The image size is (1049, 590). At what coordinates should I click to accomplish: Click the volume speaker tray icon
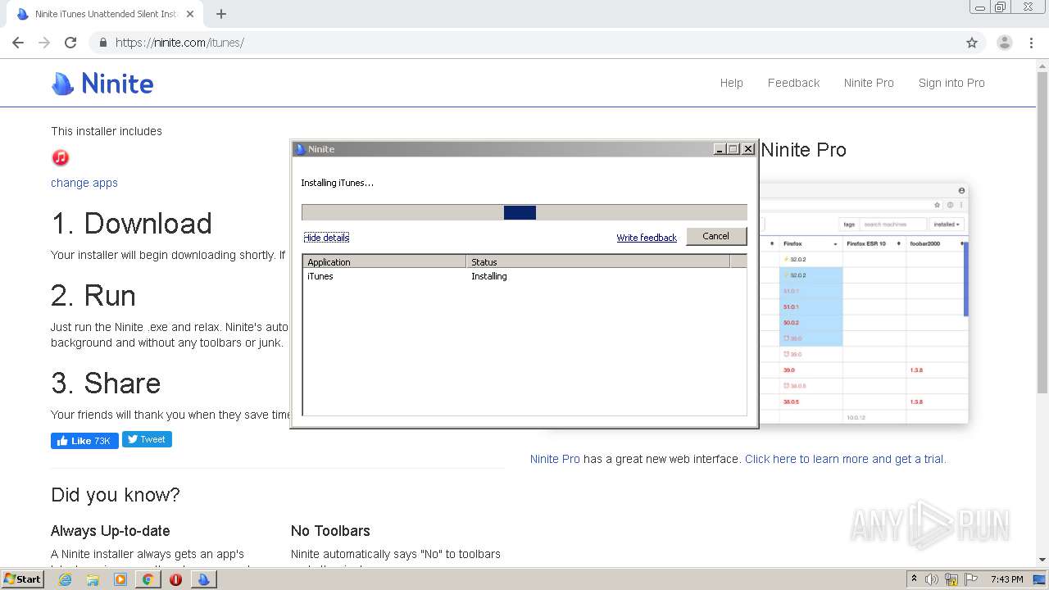[x=932, y=579]
